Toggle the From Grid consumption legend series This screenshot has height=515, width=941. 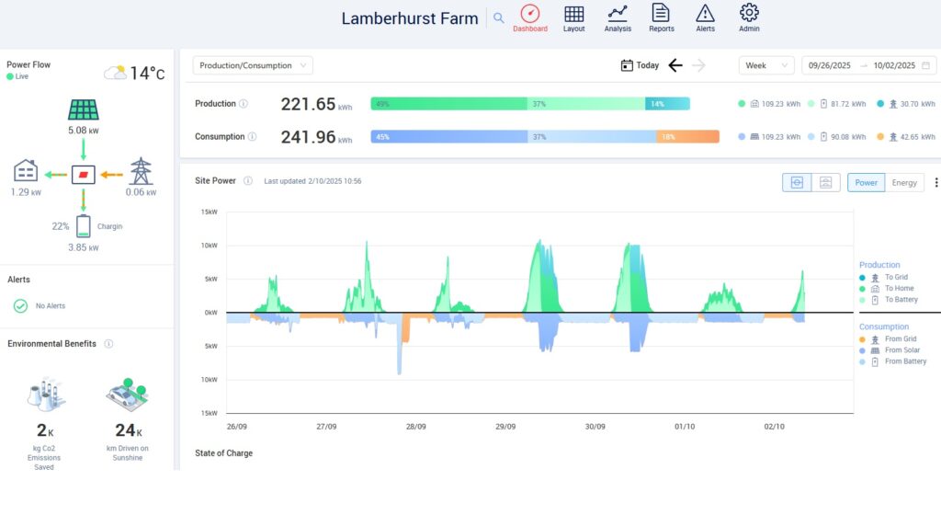pos(900,339)
